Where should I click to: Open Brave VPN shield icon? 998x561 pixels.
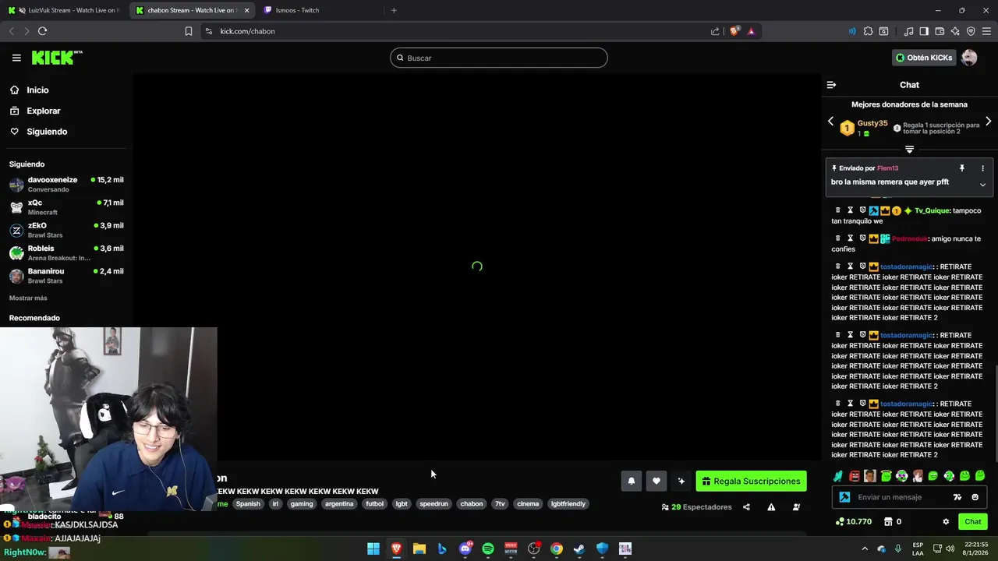point(971,31)
